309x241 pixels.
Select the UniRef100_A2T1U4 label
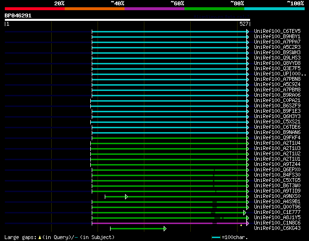tap(277, 143)
